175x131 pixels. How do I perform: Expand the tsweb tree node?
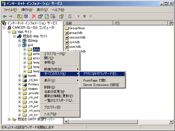(x=20, y=76)
